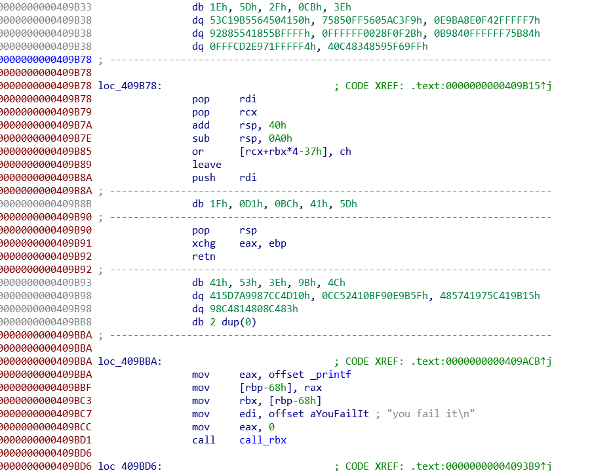611x471 pixels.
Task: Click the loc_409BBA label
Action: click(128, 361)
